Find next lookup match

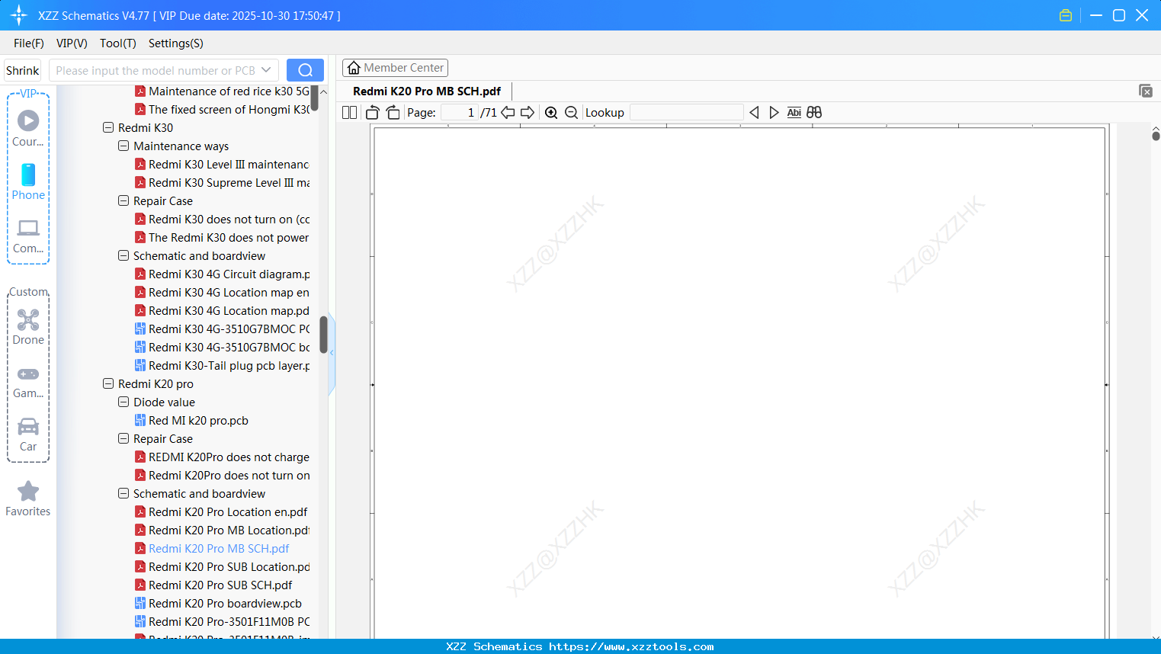click(x=774, y=113)
